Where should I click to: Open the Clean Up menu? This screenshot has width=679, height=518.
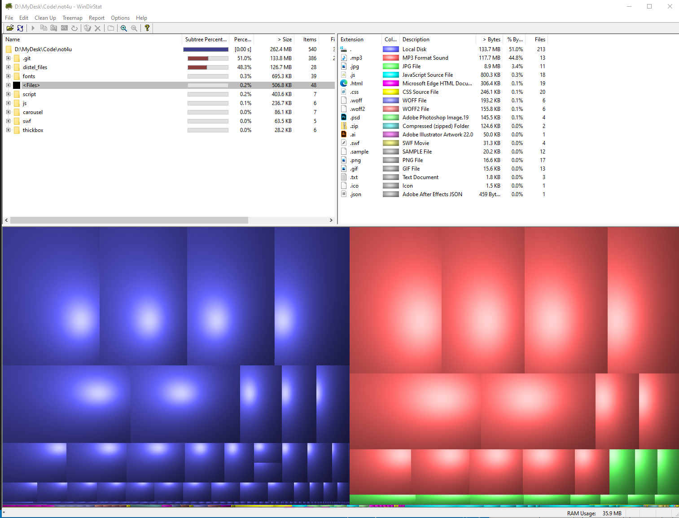click(x=45, y=18)
